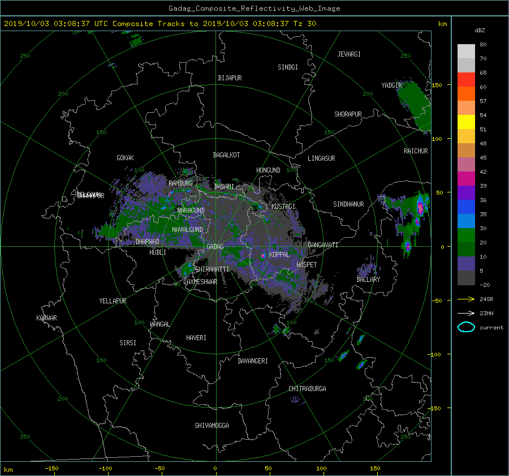Click the BADAMI city label
Image resolution: width=509 pixels, height=476 pixels.
tap(224, 187)
